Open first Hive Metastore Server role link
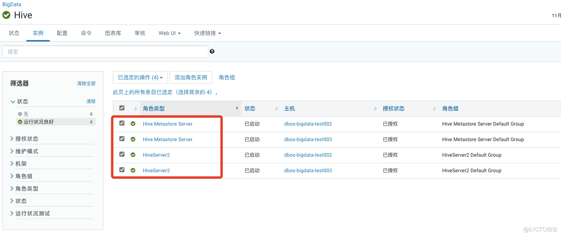The image size is (561, 236). pyautogui.click(x=168, y=124)
